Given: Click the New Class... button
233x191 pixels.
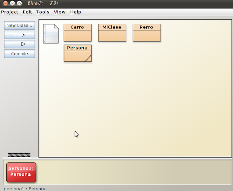Looking at the screenshot, I should click(19, 25).
